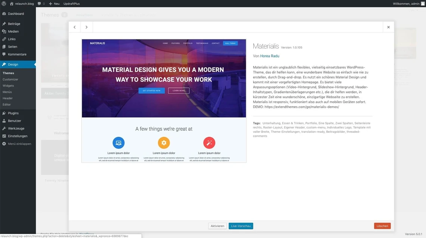426x238 pixels.
Task: Close the theme details overlay
Action: coord(388,27)
